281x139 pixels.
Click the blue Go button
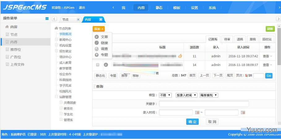(x=269, y=76)
